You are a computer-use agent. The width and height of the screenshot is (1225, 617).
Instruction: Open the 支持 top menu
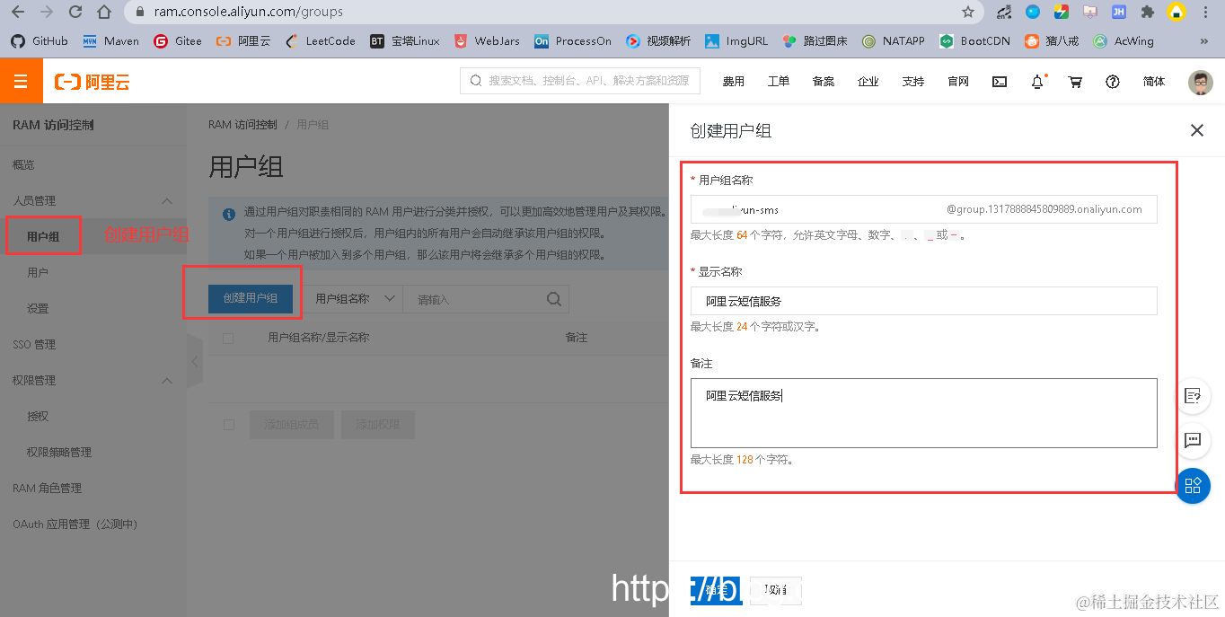[x=913, y=82]
